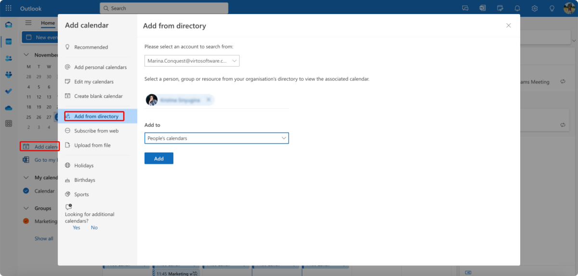Expand the People's calendars dropdown
Viewport: 578px width, 276px height.
point(216,138)
